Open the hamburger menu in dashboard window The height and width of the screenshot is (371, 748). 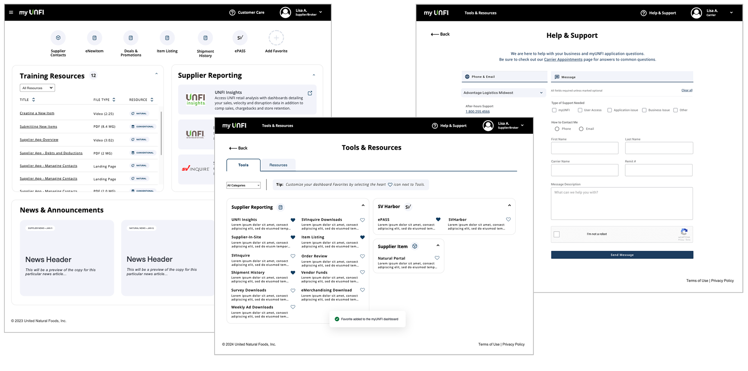click(11, 12)
